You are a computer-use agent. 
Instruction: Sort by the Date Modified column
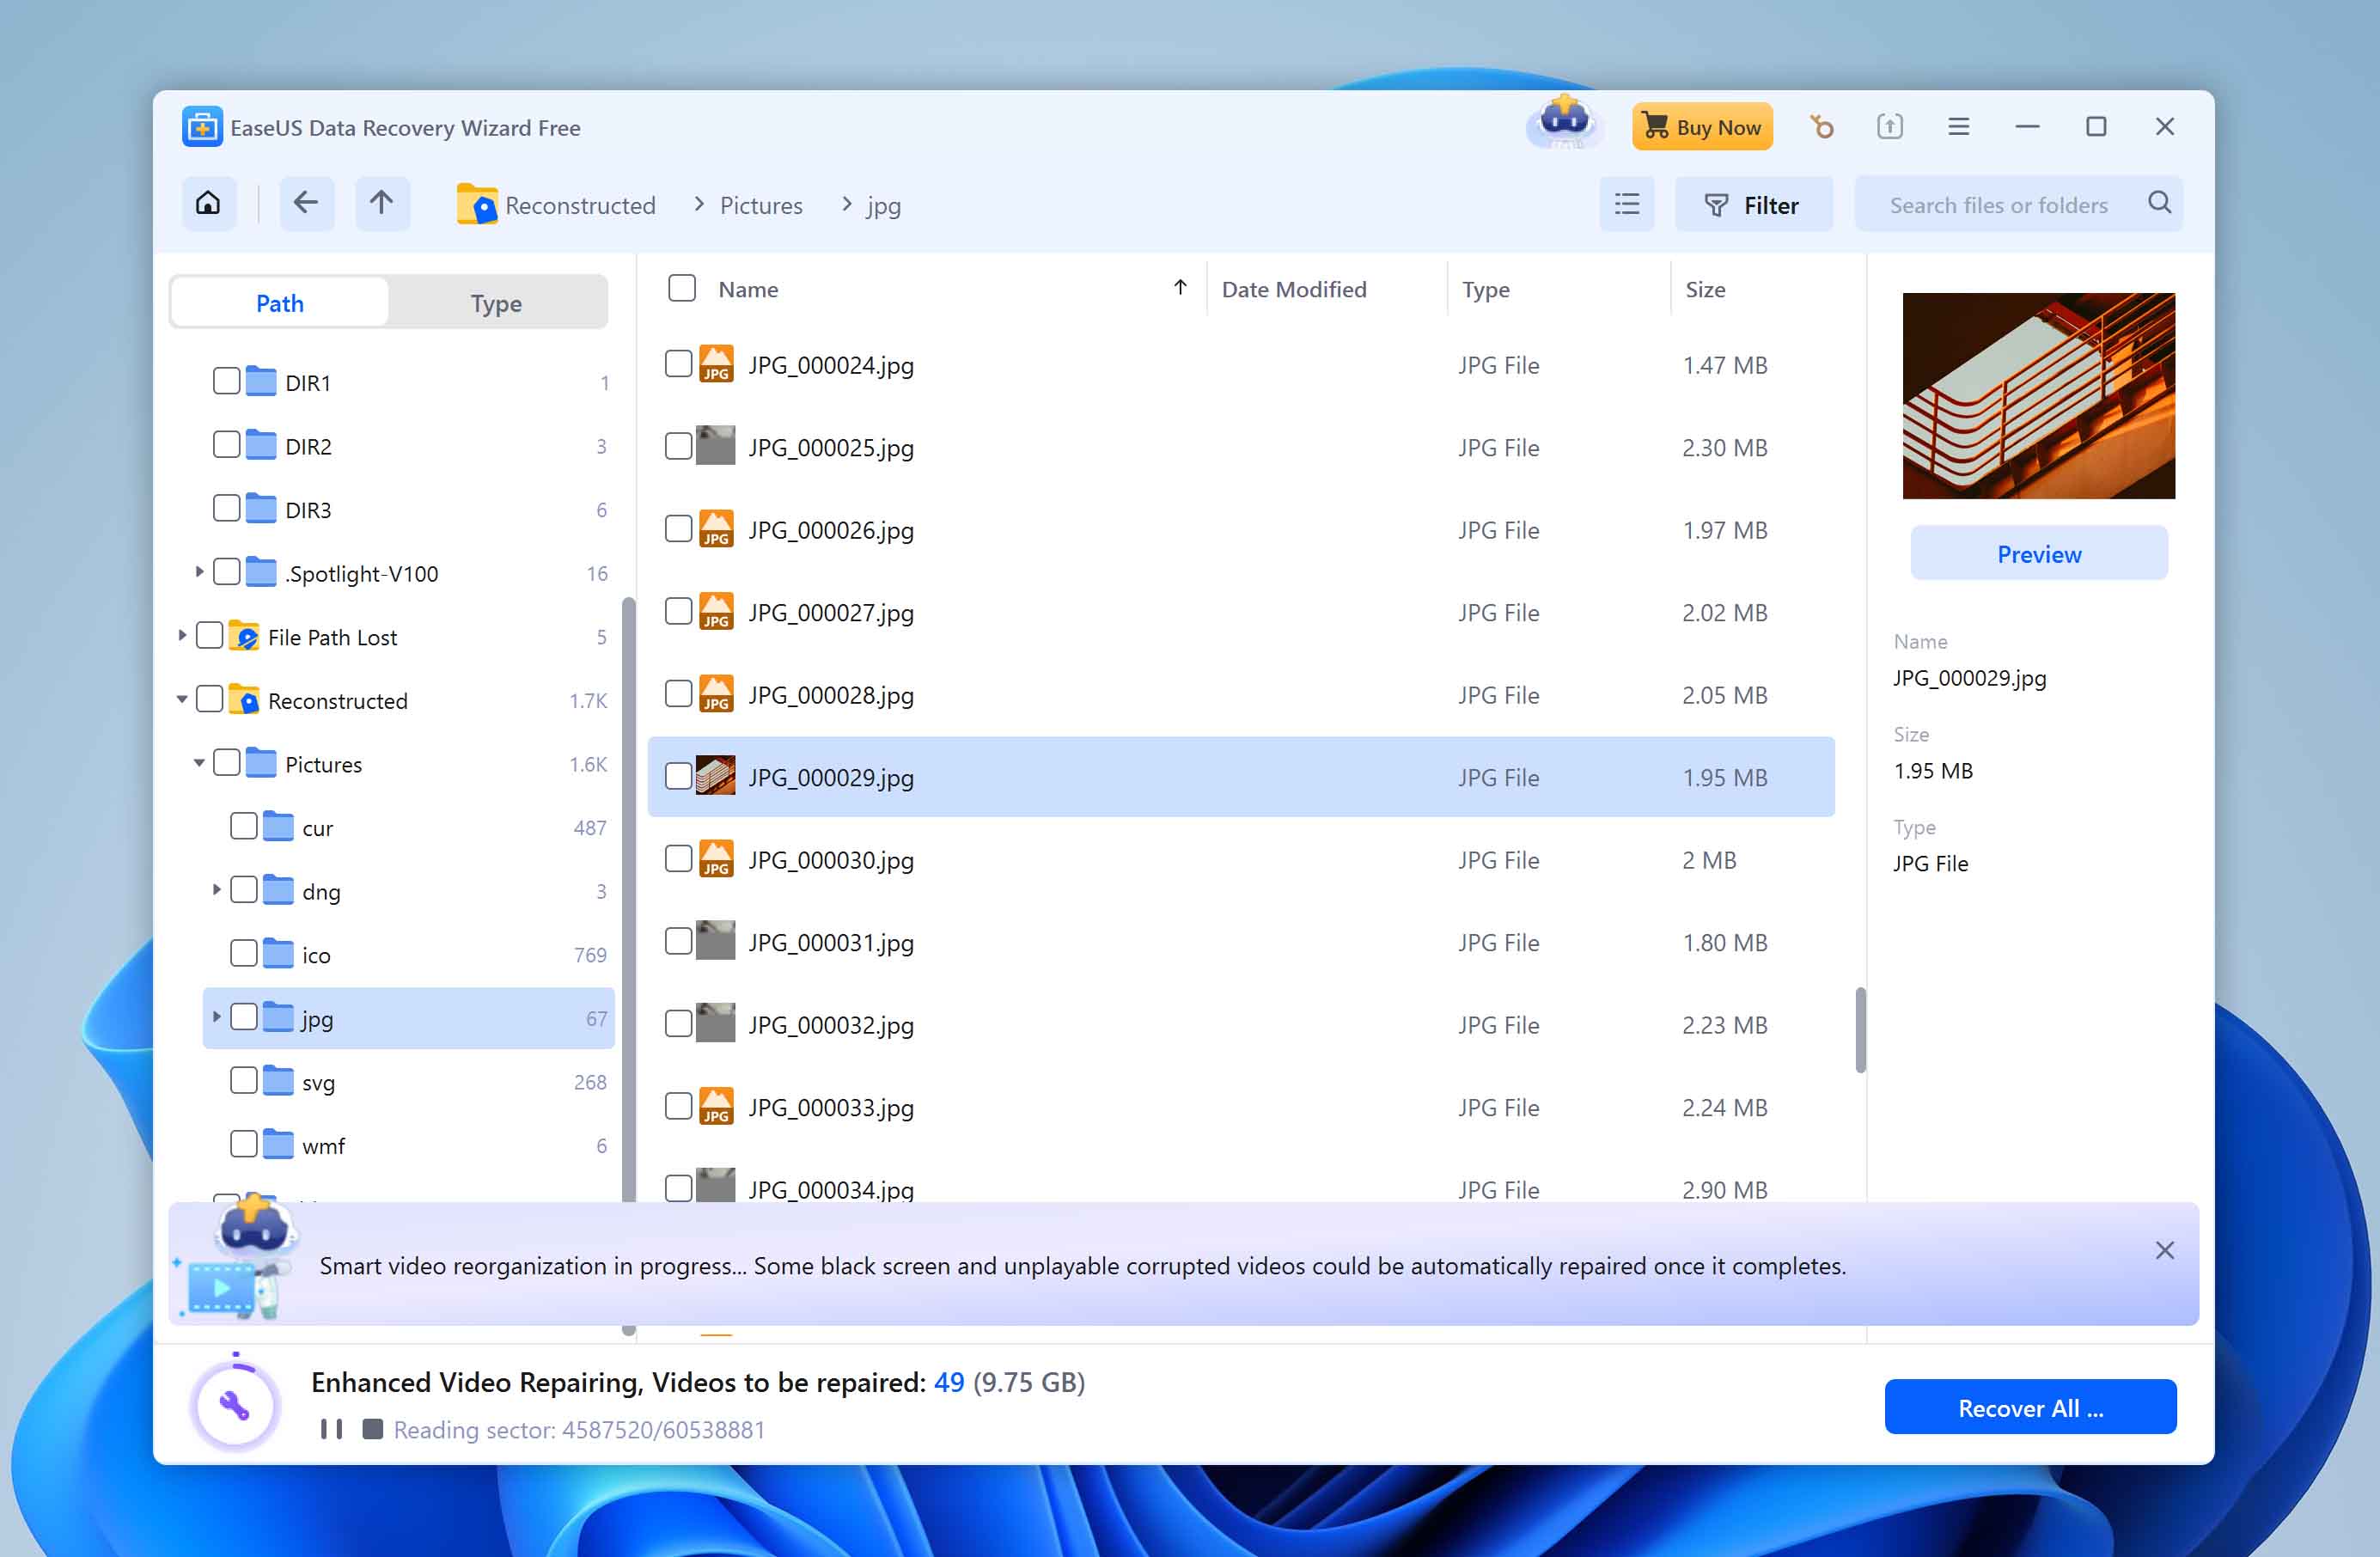(1294, 289)
